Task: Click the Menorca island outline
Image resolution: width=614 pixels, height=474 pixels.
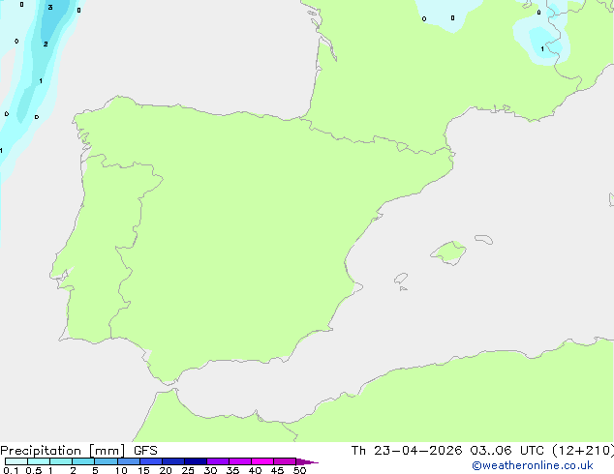Action: point(483,239)
